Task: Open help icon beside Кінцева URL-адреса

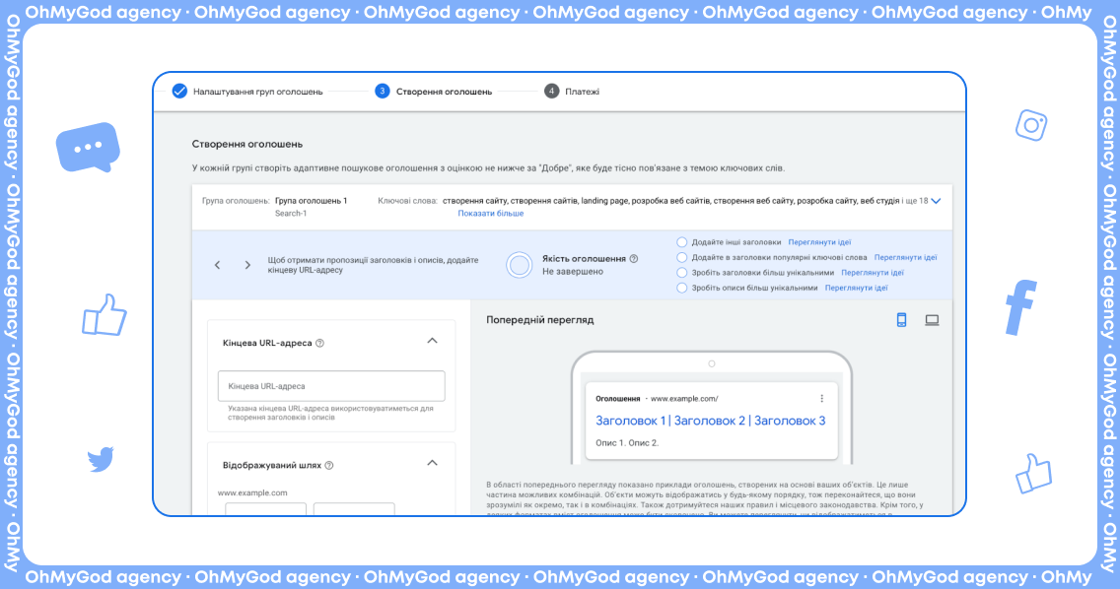Action: click(320, 344)
